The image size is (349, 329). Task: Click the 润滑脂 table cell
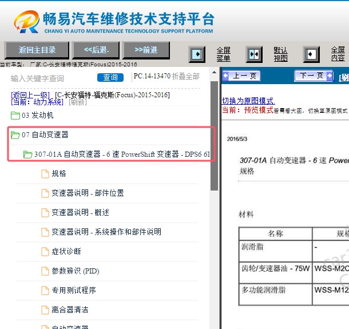pyautogui.click(x=275, y=251)
